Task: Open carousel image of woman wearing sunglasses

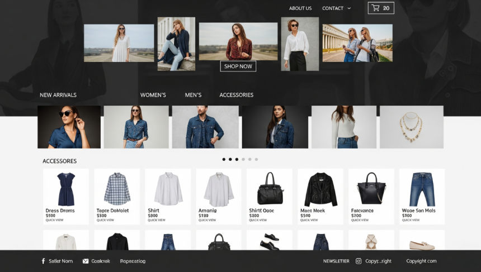Action: point(69,127)
